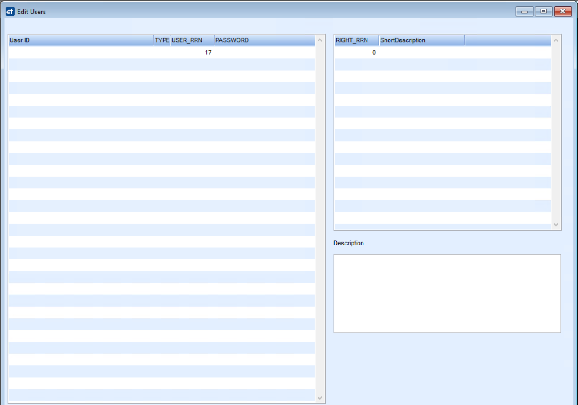Click the USER_RRN column header
The width and height of the screenshot is (578, 405).
point(192,40)
